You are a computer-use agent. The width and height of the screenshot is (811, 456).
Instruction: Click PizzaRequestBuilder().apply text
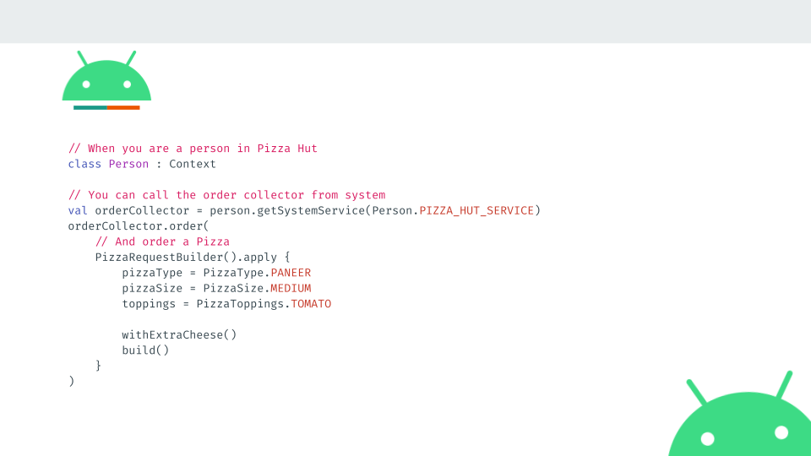point(186,257)
